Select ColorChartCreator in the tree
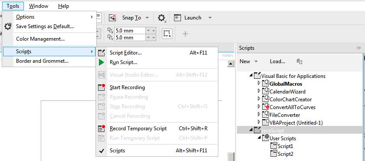 pyautogui.click(x=290, y=100)
